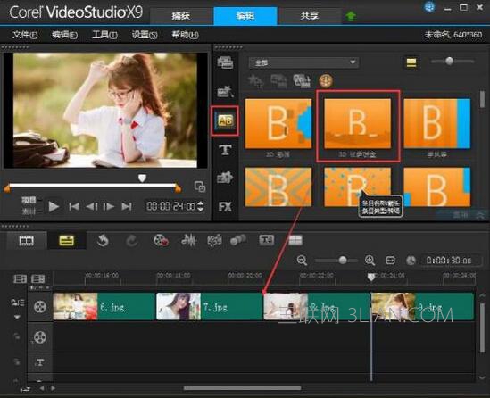Open the 设置(S) menu
Screen dimensions: 490x398
(x=145, y=35)
